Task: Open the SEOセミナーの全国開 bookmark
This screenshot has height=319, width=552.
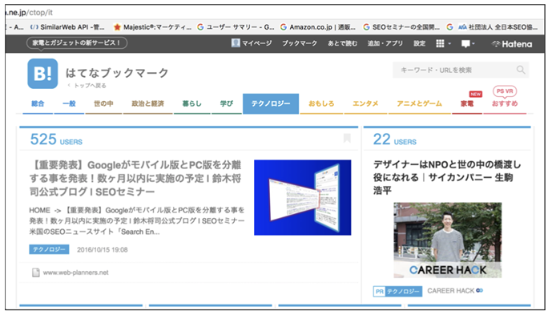Action: click(x=401, y=27)
